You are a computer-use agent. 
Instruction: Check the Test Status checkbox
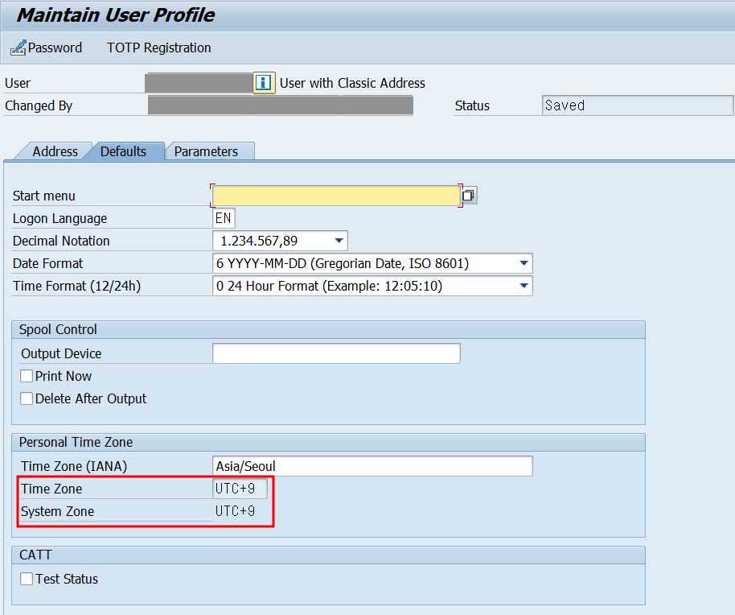pyautogui.click(x=27, y=579)
